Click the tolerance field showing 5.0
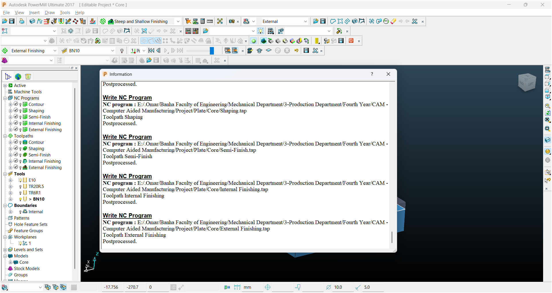Screen dimensions: 552x293 pyautogui.click(x=373, y=287)
